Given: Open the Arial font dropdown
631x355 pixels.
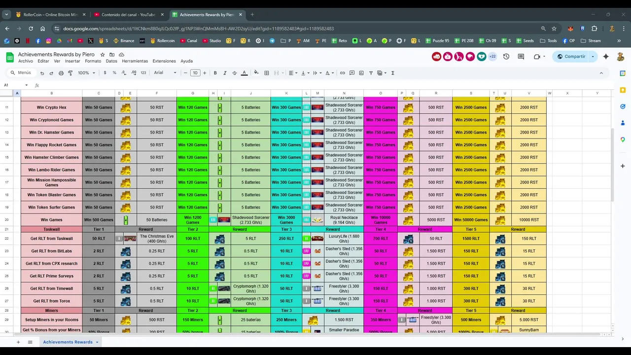Looking at the screenshot, I should point(165,73).
